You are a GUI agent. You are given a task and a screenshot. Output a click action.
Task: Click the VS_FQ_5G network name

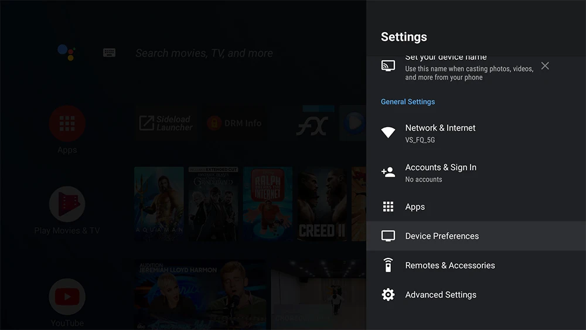click(420, 140)
